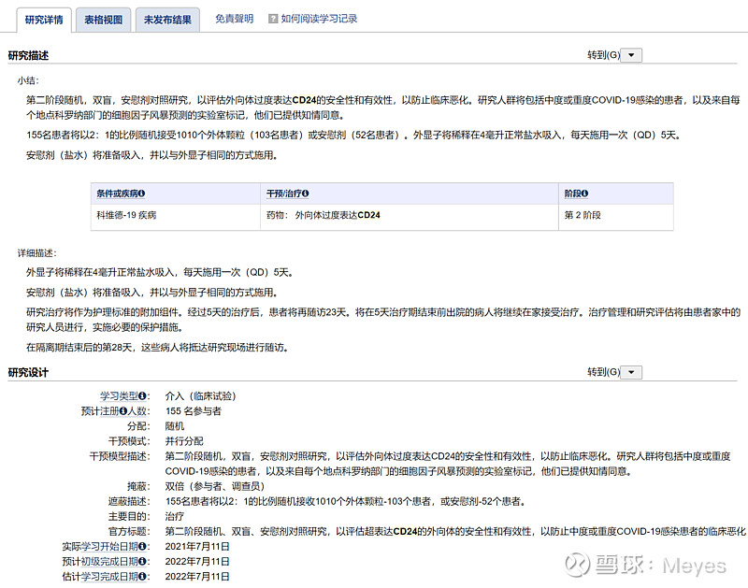This screenshot has height=588, width=748.
Task: Click the info icon next to 实际学习开始日期
Action: (x=142, y=547)
